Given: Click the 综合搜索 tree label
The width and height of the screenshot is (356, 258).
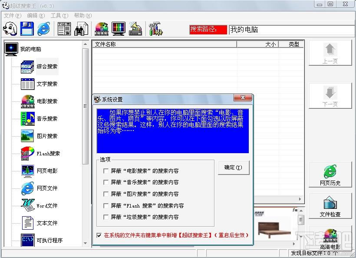Looking at the screenshot, I should pyautogui.click(x=47, y=67).
